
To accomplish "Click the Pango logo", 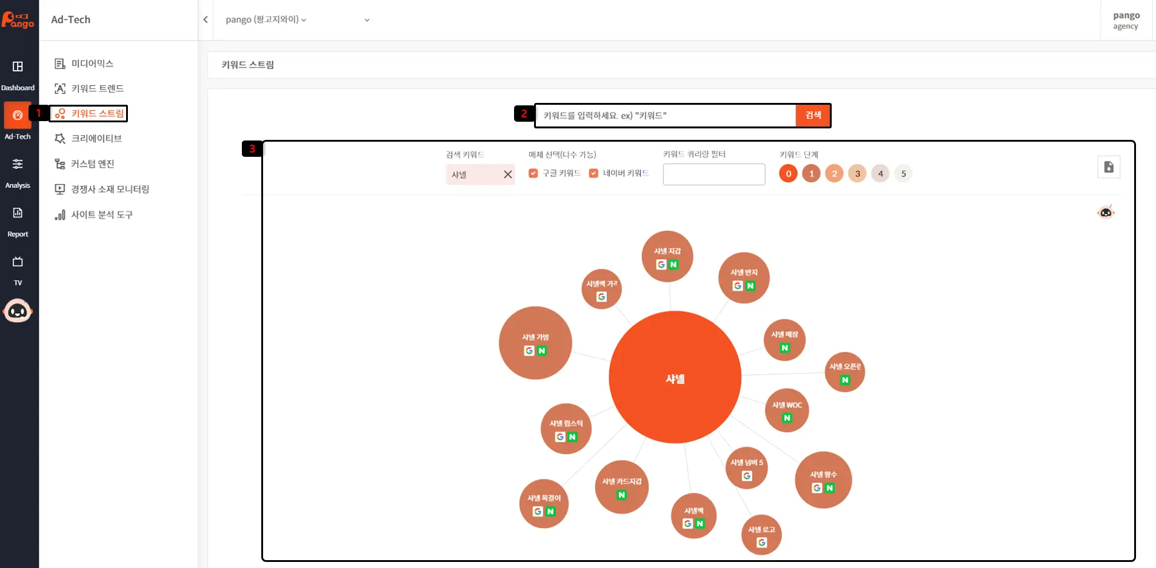I will [x=18, y=20].
